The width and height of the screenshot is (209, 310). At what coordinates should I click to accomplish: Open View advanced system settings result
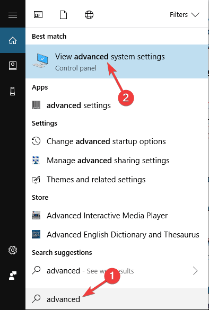pyautogui.click(x=117, y=61)
